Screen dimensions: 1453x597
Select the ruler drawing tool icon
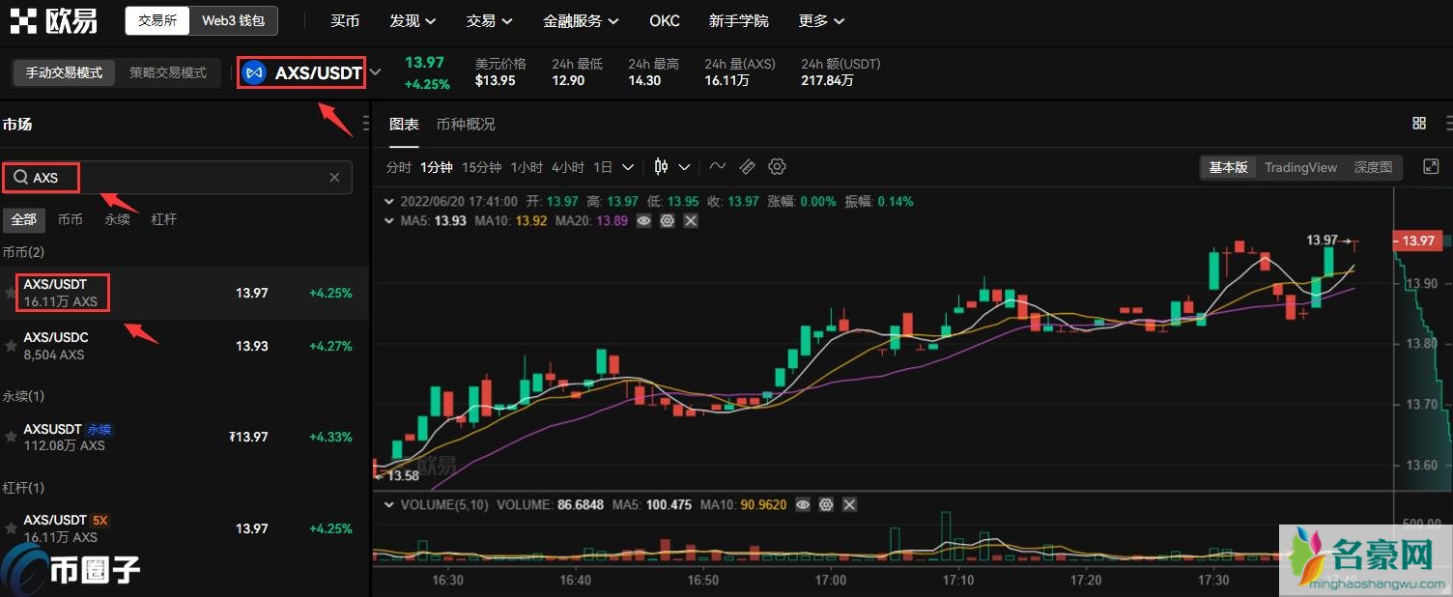point(747,167)
